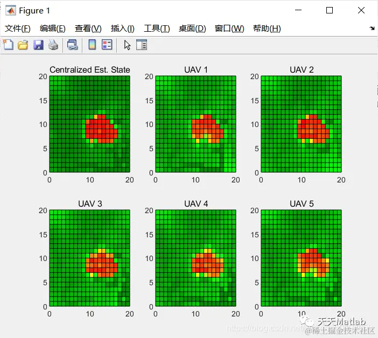Click the dock figure arrow icon
Image resolution: width=378 pixels, height=338 pixels.
pyautogui.click(x=372, y=28)
